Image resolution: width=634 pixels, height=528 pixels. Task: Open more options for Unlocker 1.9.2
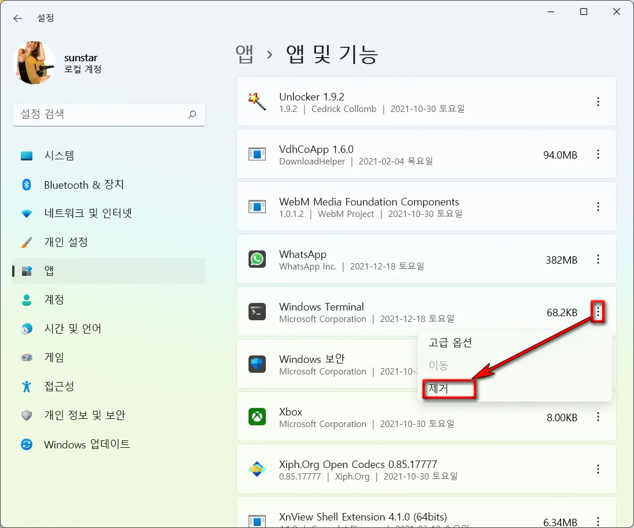pos(598,102)
